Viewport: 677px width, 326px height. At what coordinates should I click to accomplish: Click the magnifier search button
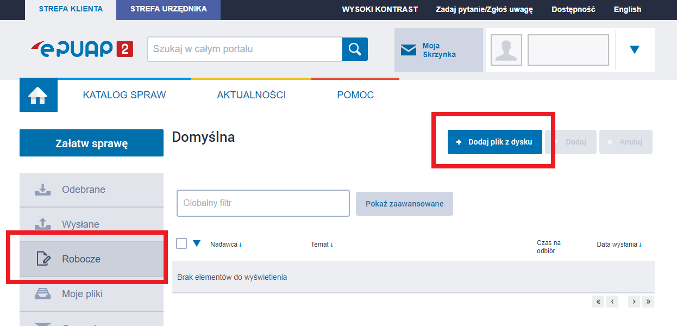tap(355, 49)
